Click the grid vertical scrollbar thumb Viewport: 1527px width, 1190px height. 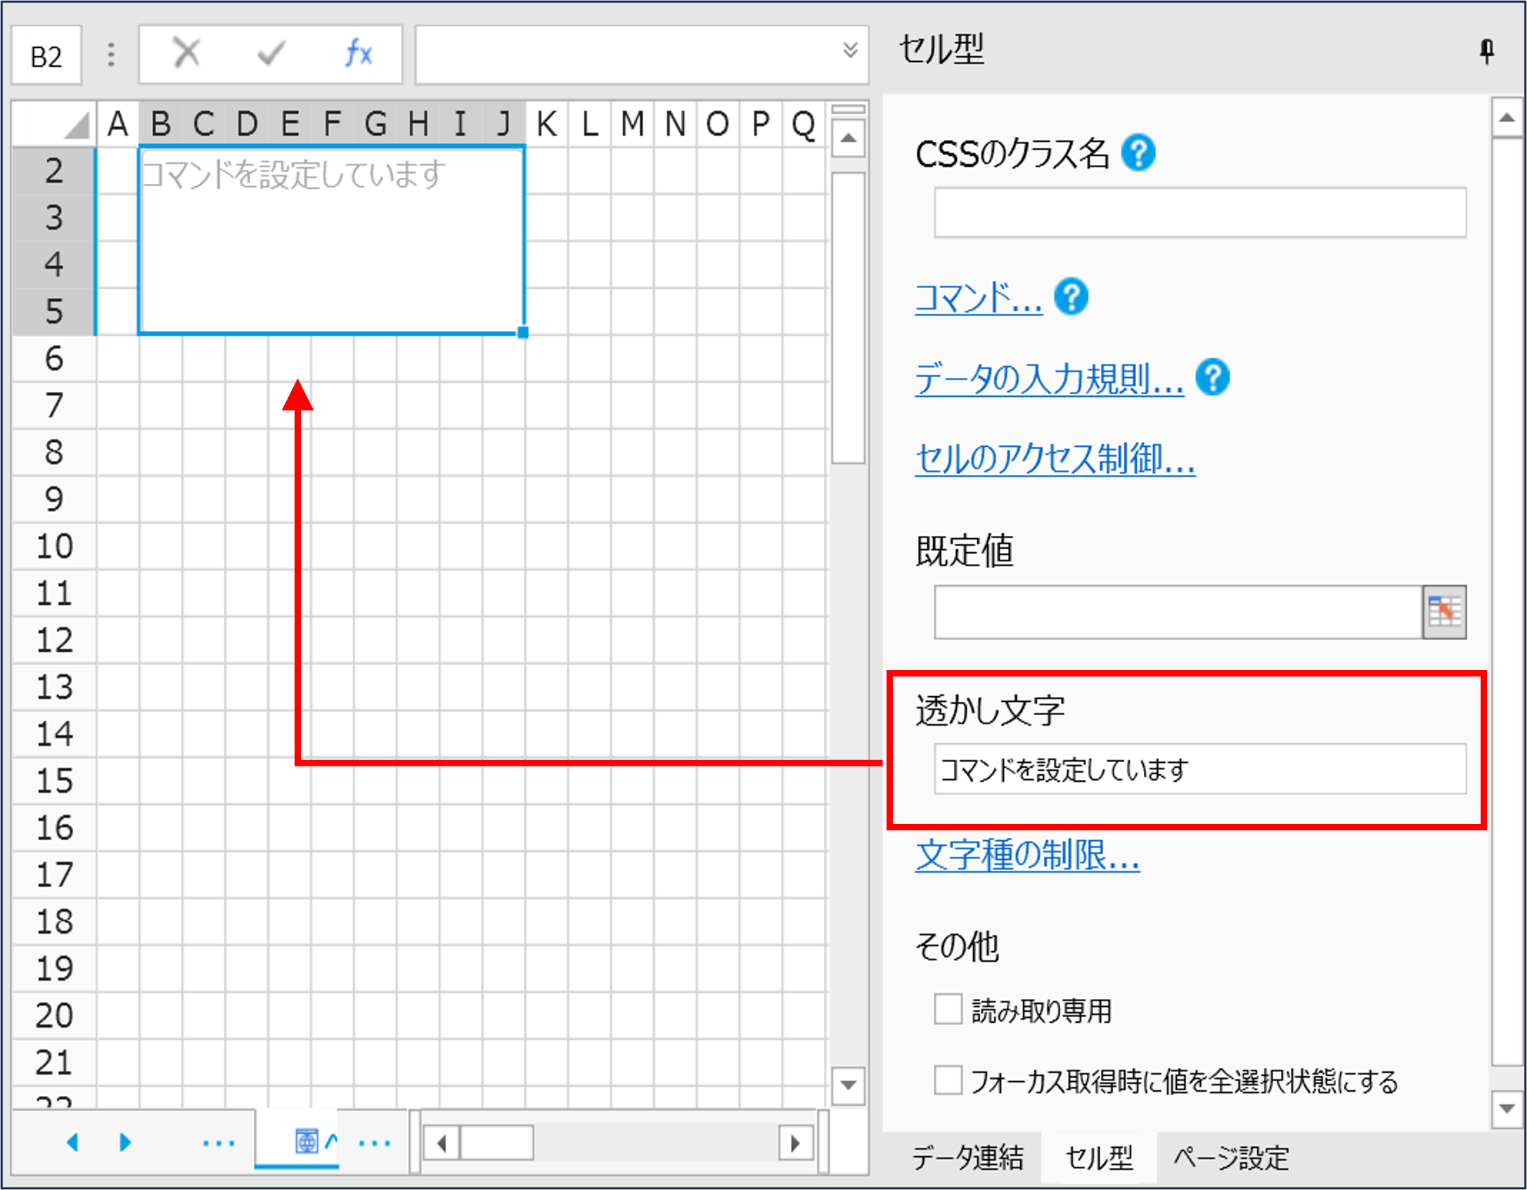pyautogui.click(x=849, y=318)
